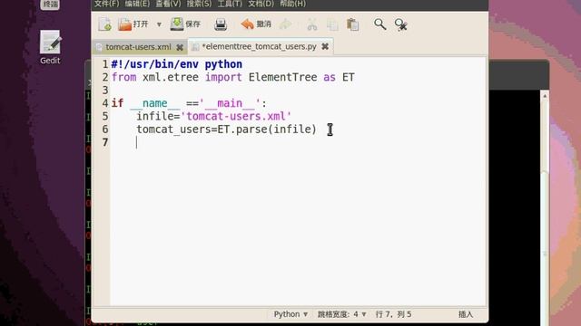
Task: Click scroll-up arrow in background terminal window
Action: [545, 96]
